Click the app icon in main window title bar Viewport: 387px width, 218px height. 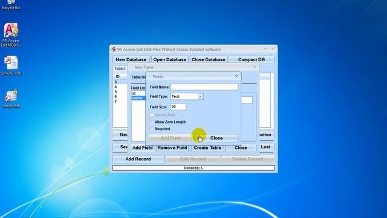[x=114, y=50]
